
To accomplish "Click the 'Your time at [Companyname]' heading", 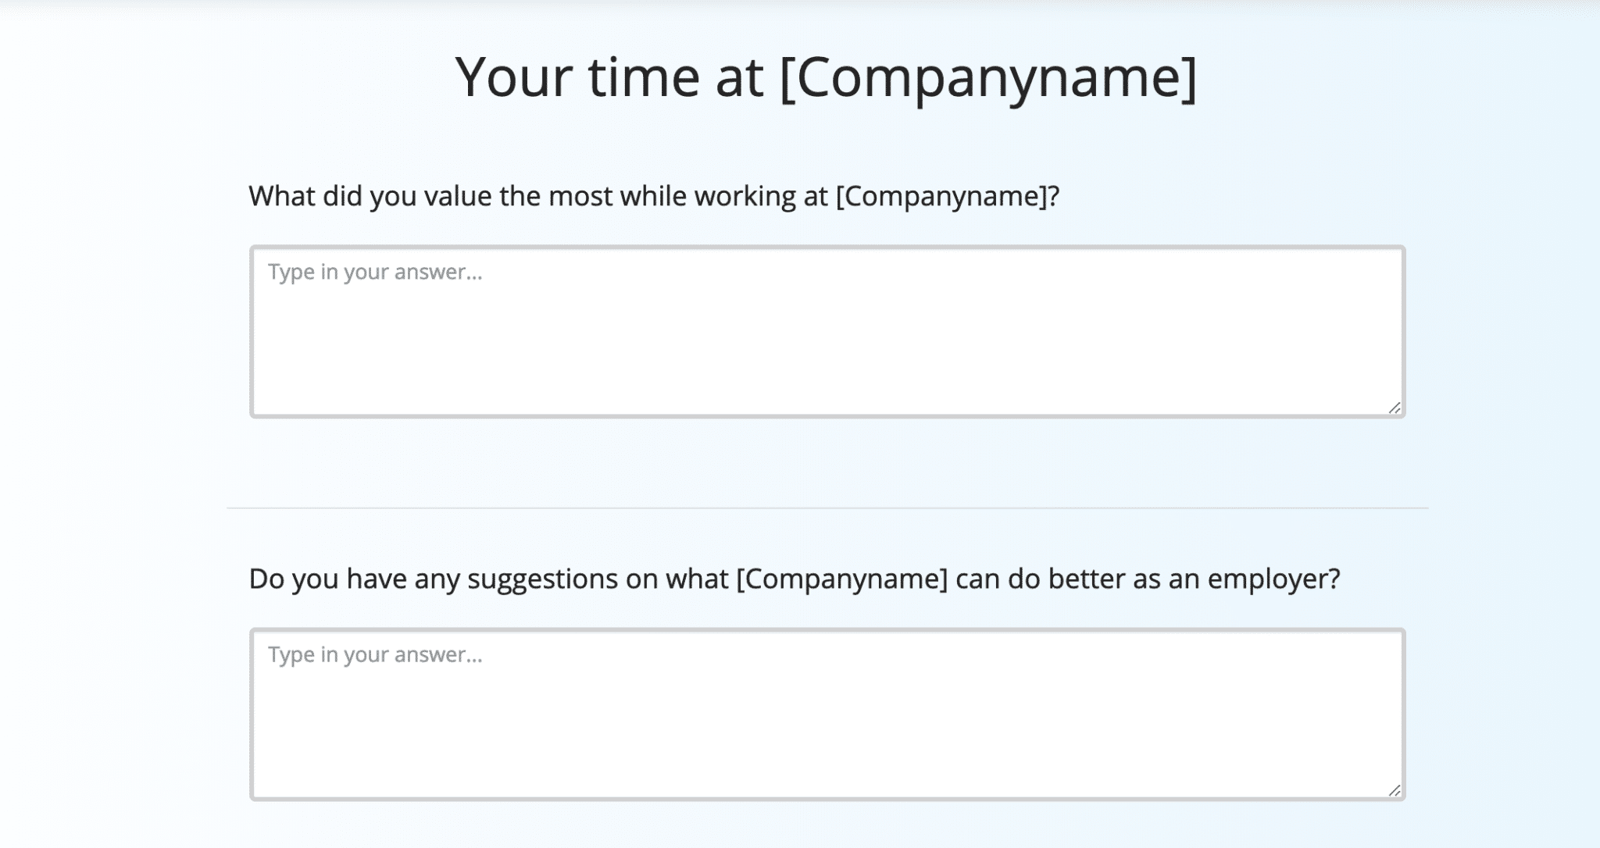I will (x=826, y=77).
